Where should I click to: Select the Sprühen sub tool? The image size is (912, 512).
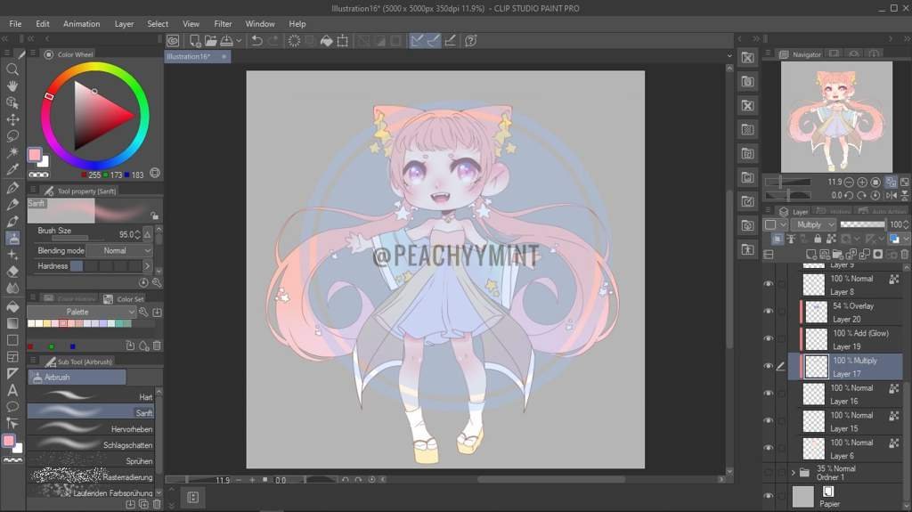click(x=91, y=461)
